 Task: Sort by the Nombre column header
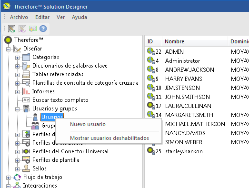click(x=195, y=41)
